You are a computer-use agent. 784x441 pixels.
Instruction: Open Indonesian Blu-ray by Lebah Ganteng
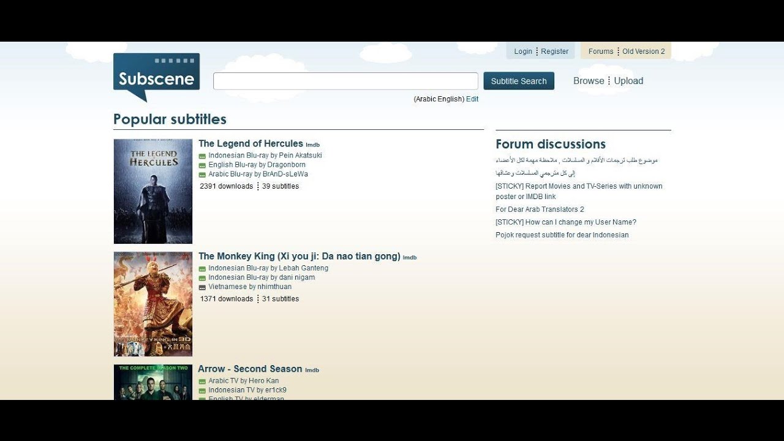pos(268,268)
